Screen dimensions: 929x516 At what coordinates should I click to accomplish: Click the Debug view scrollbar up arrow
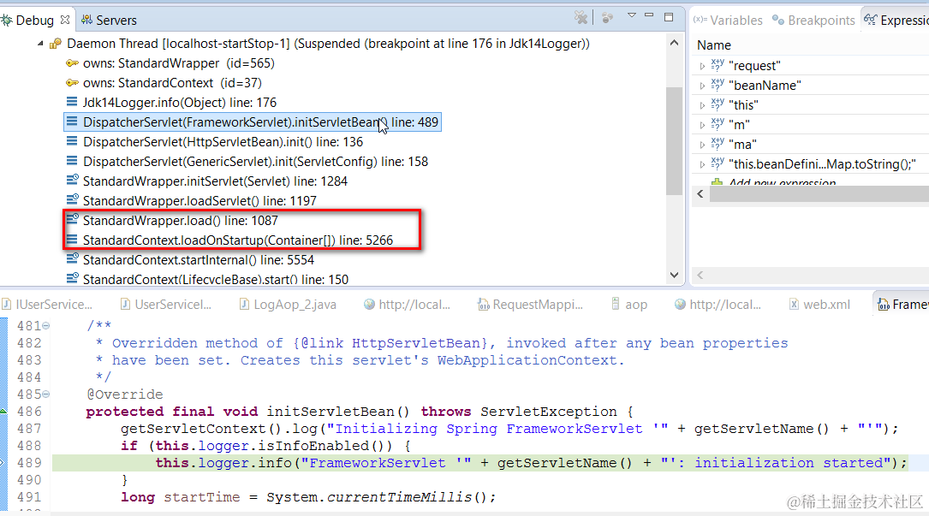click(x=674, y=43)
